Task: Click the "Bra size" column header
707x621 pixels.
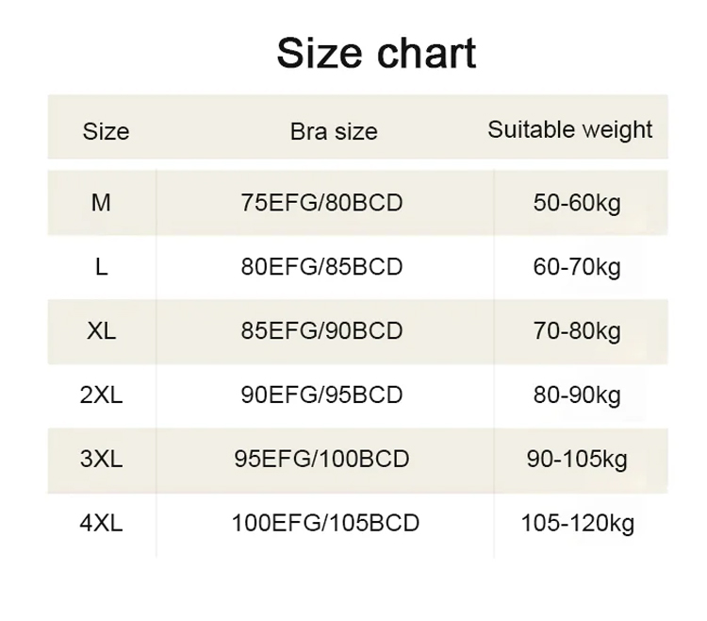Action: (x=334, y=132)
